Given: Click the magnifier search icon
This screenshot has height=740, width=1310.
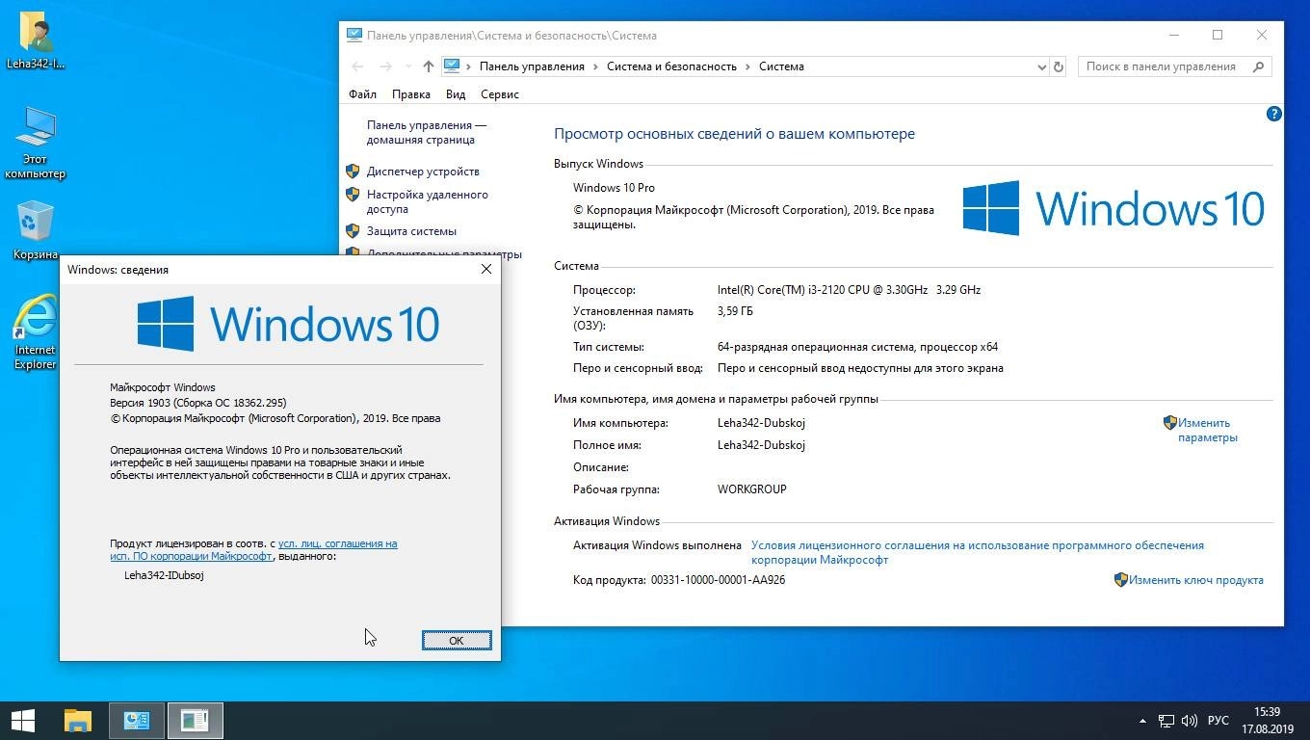Looking at the screenshot, I should coord(1258,66).
